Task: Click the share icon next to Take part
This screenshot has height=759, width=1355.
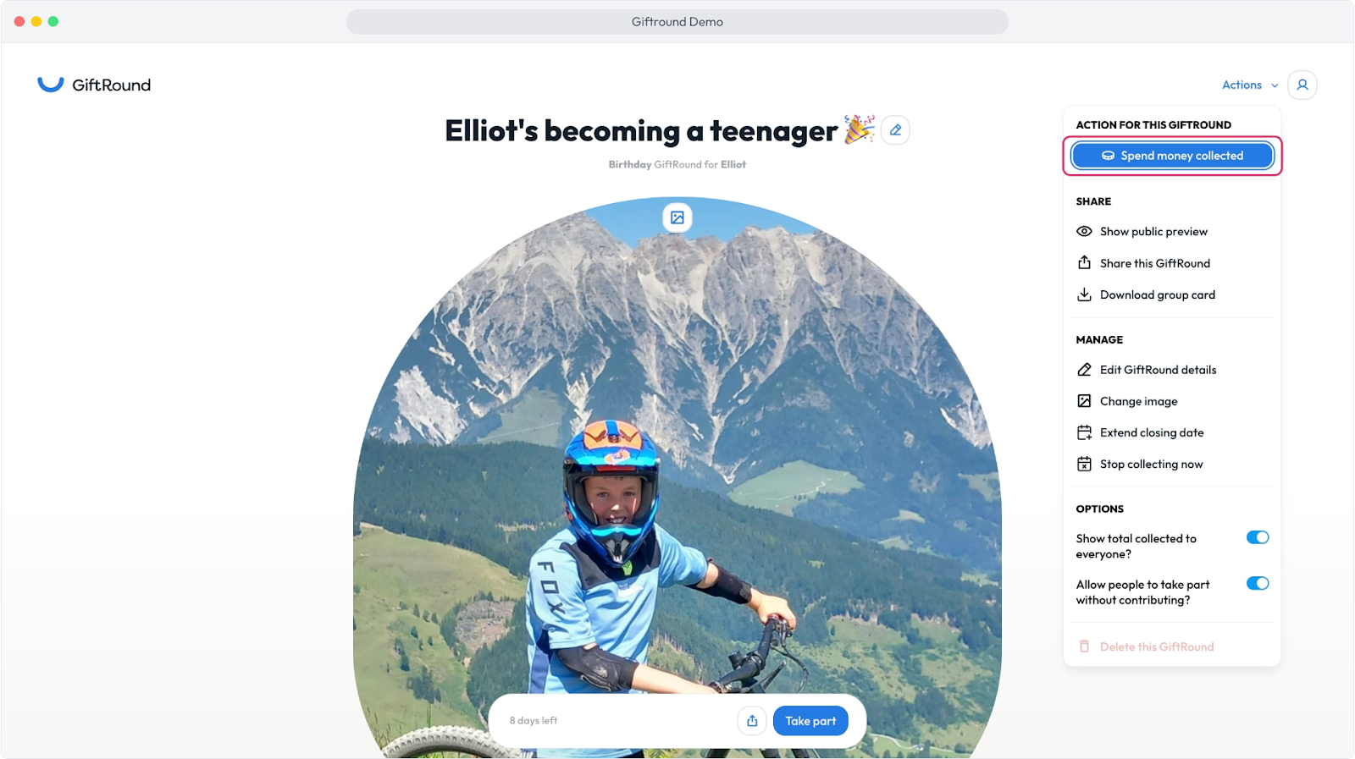Action: click(752, 721)
